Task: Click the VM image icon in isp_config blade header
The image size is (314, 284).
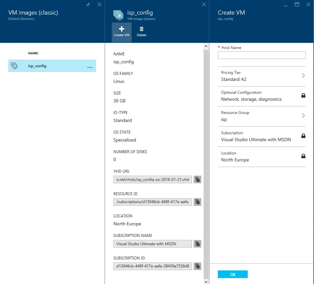Action: click(118, 15)
